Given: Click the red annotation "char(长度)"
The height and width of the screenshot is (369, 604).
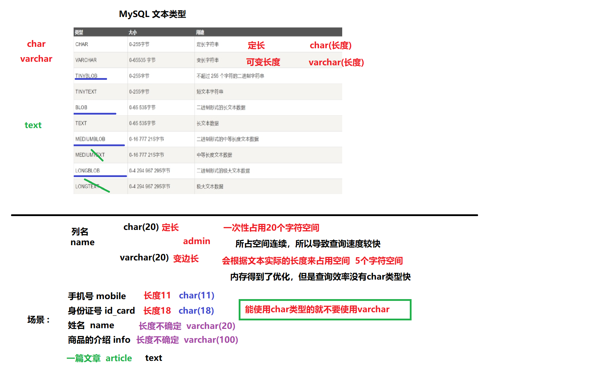Looking at the screenshot, I should (x=330, y=45).
